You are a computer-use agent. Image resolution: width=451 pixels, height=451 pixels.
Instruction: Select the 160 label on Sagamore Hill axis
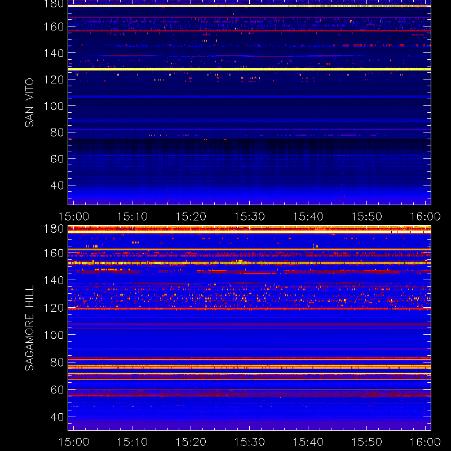point(54,253)
